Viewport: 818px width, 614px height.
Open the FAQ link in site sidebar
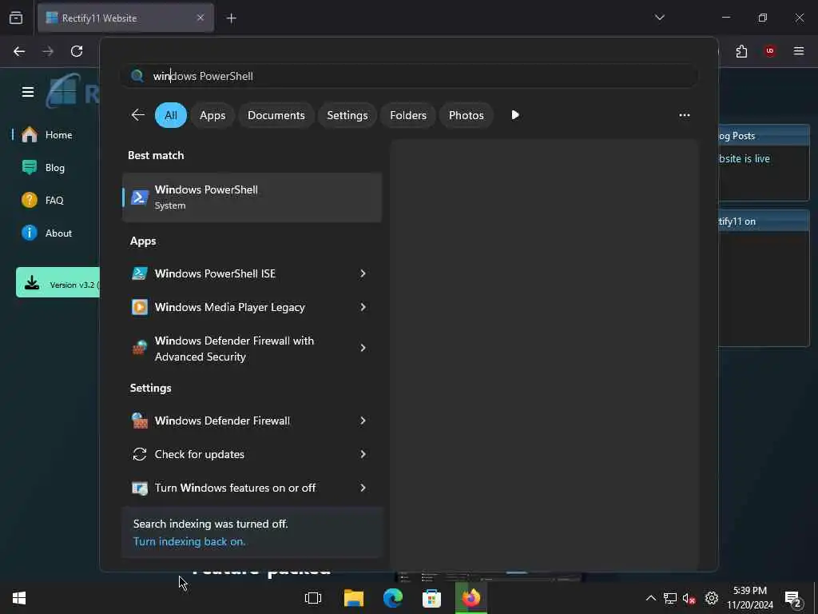pyautogui.click(x=54, y=201)
